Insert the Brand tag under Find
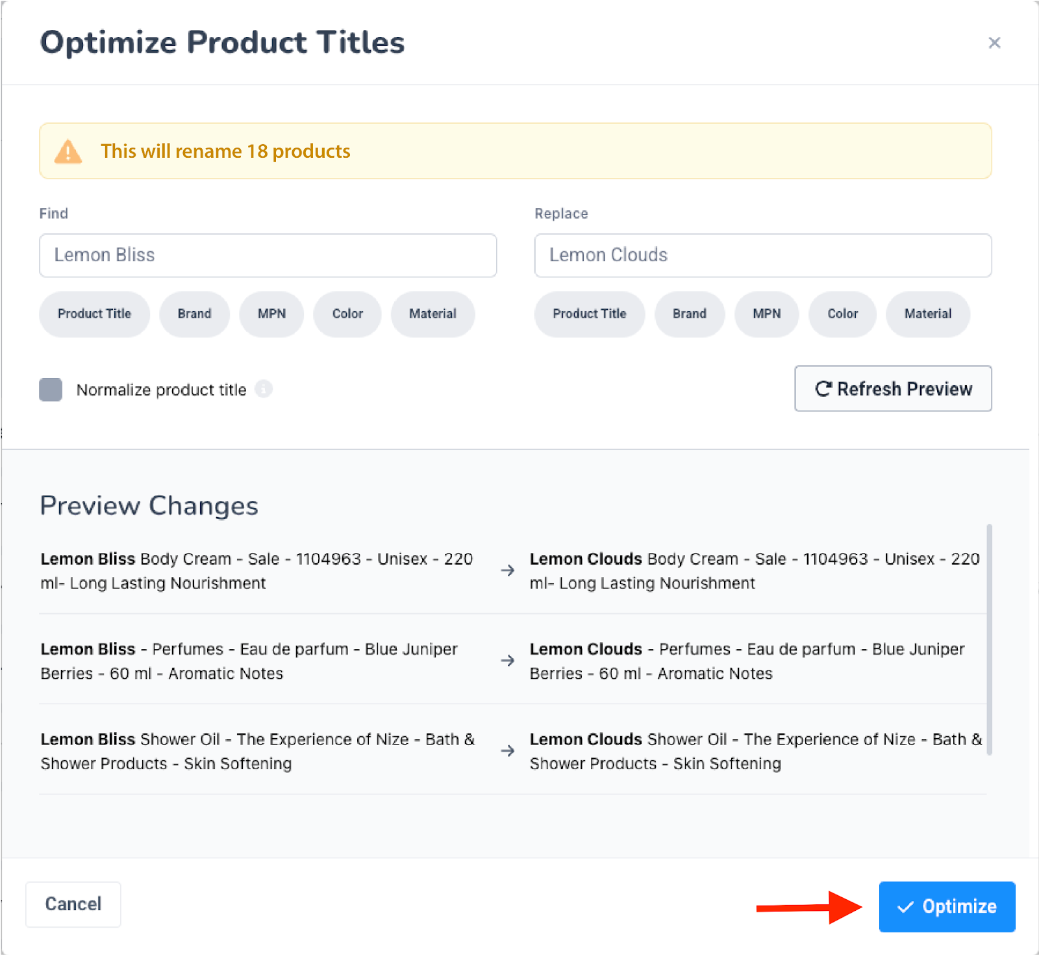Image resolution: width=1039 pixels, height=955 pixels. point(194,314)
